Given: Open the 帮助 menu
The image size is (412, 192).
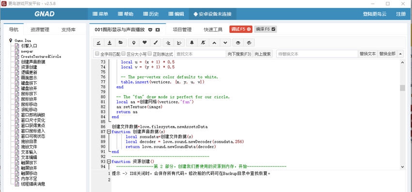Looking at the screenshot, I should (x=126, y=14).
